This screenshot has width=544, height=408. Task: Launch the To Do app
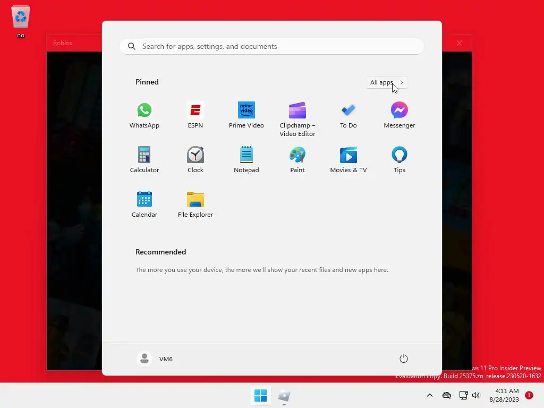click(348, 116)
